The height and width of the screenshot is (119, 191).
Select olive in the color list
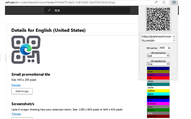click(158, 71)
